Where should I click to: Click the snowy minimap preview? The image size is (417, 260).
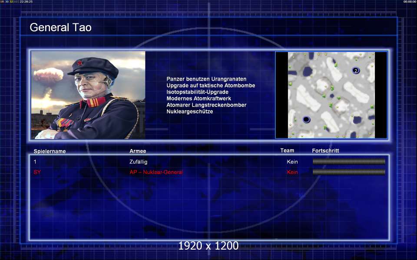click(331, 95)
